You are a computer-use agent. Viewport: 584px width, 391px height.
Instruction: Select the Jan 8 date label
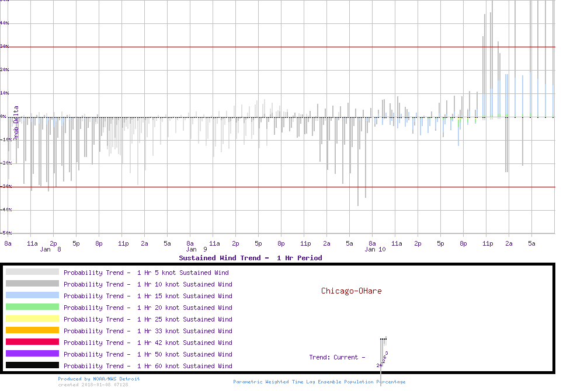pyautogui.click(x=51, y=249)
